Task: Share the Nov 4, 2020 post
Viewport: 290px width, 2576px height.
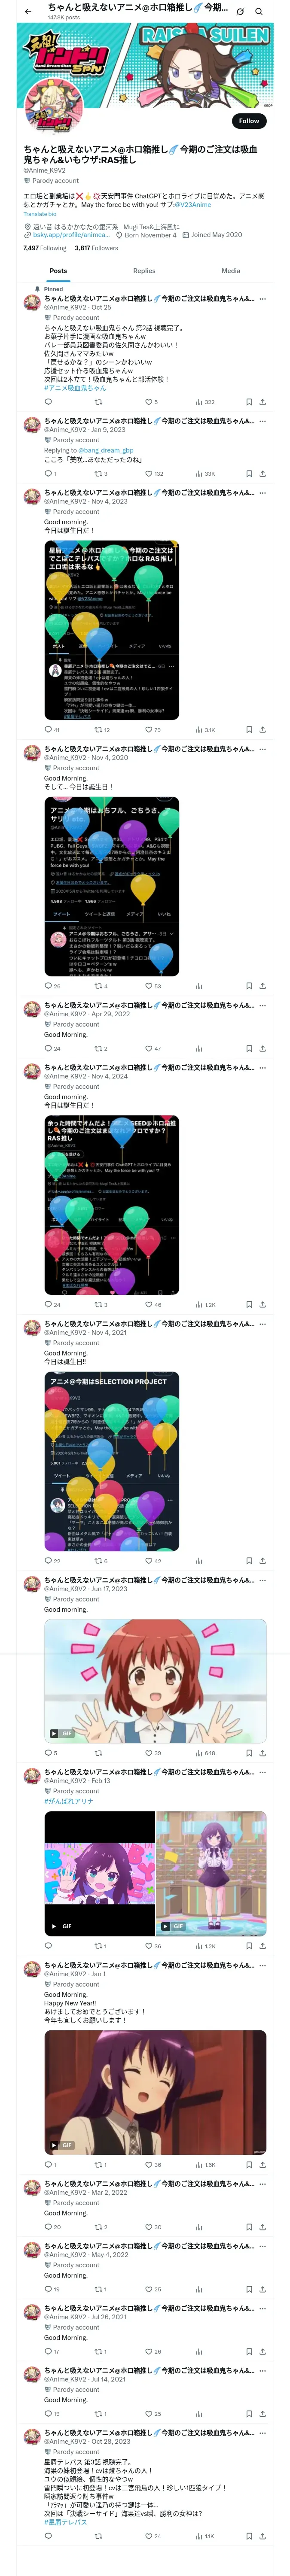Action: [x=263, y=986]
